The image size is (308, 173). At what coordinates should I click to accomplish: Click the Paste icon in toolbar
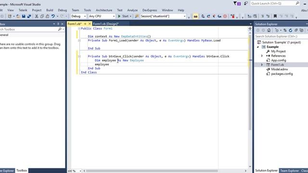47,16
